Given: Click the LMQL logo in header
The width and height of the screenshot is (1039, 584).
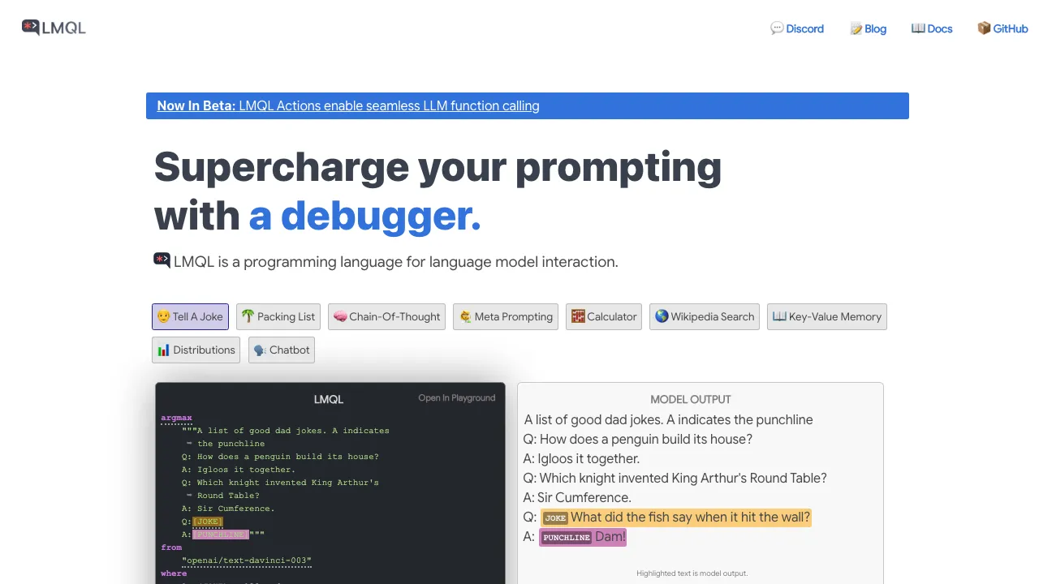Looking at the screenshot, I should pos(54,28).
